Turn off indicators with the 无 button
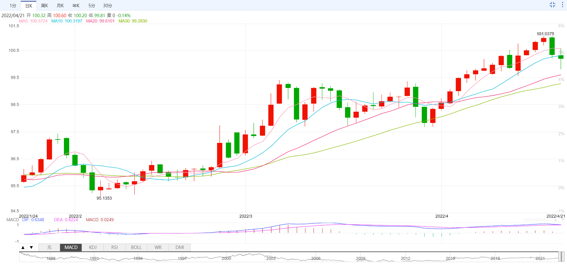567x268 pixels. 49,247
